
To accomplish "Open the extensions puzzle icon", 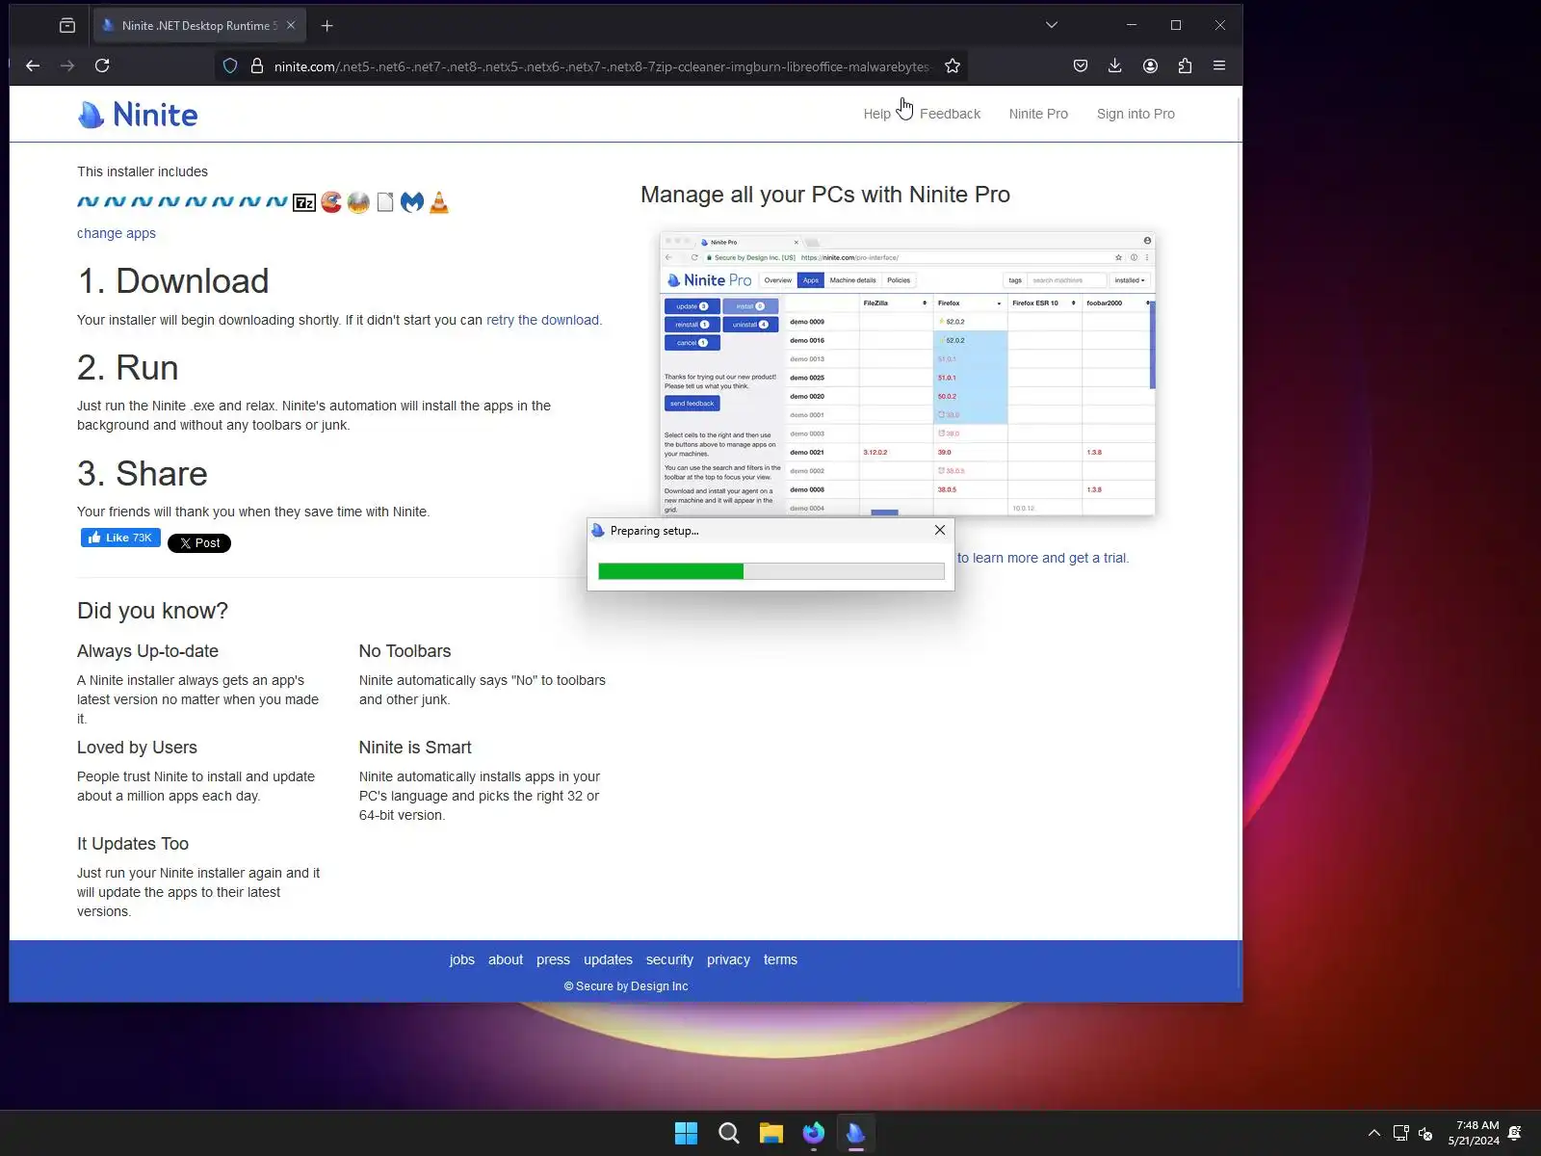I will click(1185, 66).
